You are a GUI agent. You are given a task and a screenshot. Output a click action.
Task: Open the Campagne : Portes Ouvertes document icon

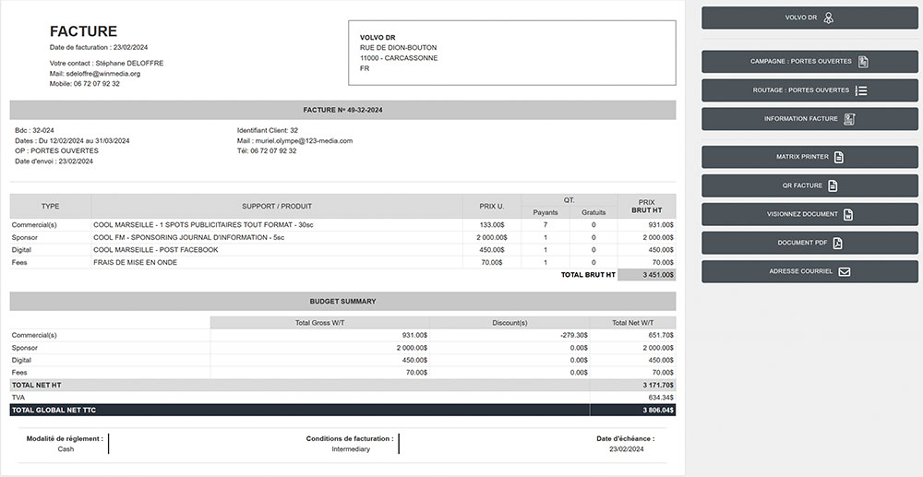(x=863, y=62)
